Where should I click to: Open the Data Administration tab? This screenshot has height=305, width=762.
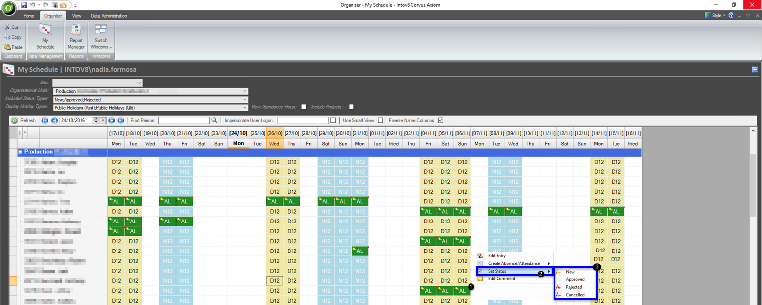click(x=109, y=16)
